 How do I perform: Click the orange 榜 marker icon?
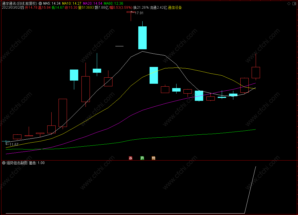[x=154, y=158]
